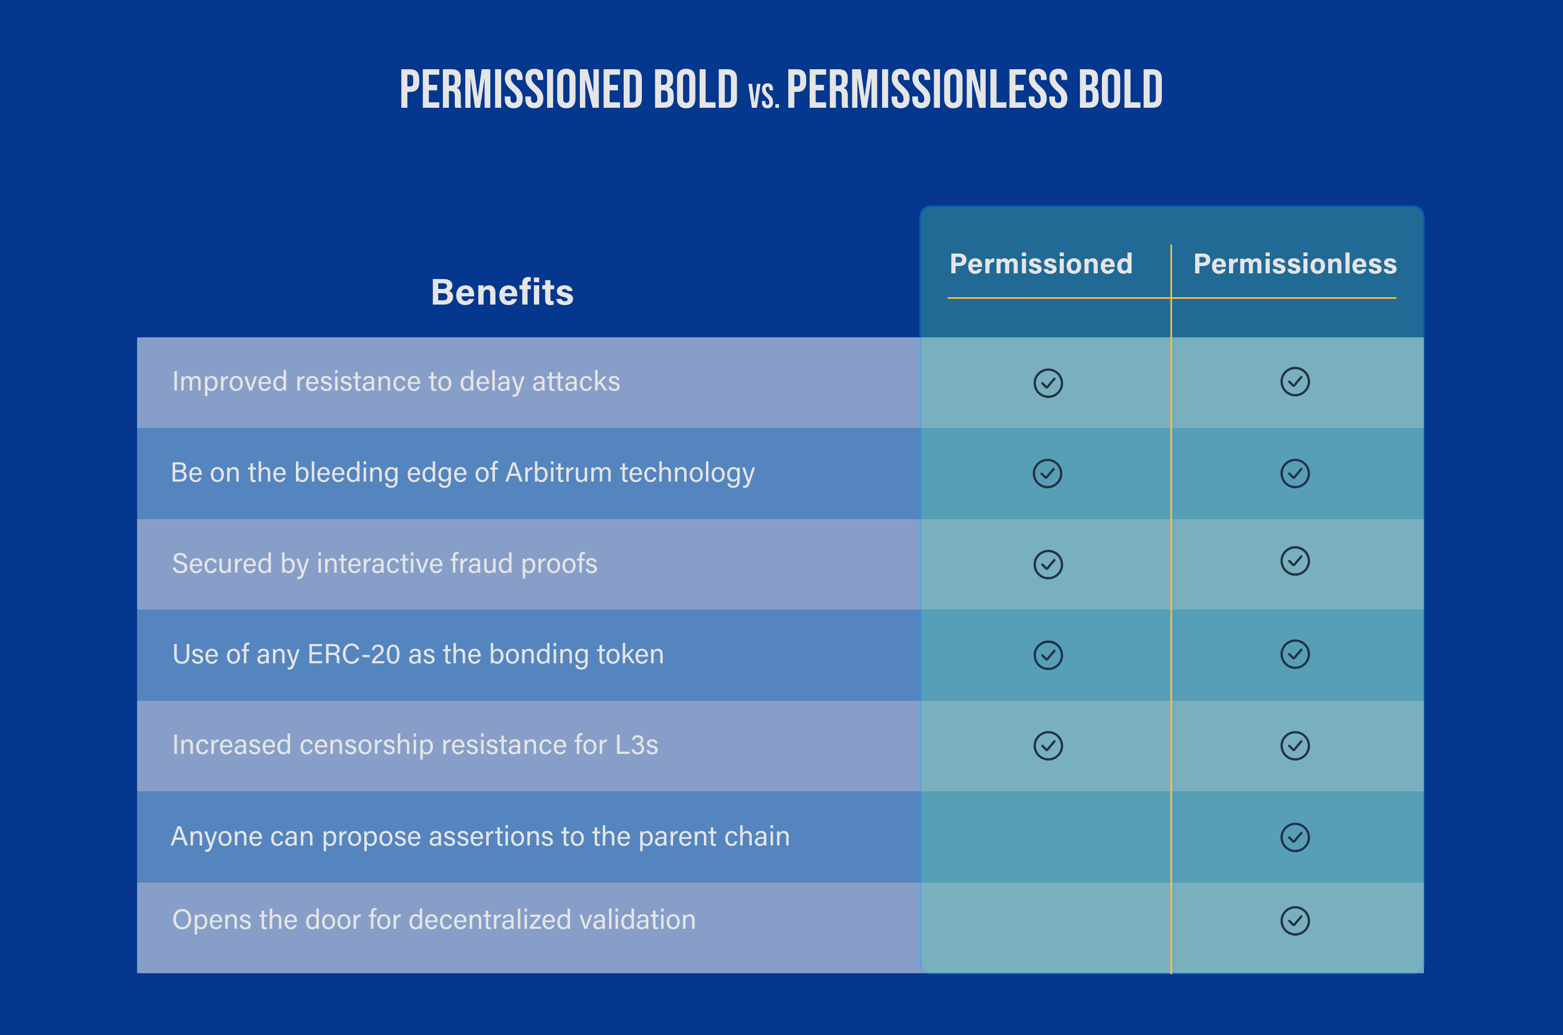Click Permissioned checkmark for interactive fraud proofs
The width and height of the screenshot is (1563, 1035).
click(x=1048, y=564)
